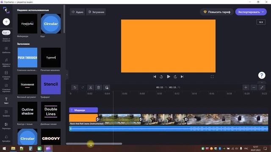Open the Аудио audio tab
This screenshot has width=271, height=152.
tap(77, 12)
